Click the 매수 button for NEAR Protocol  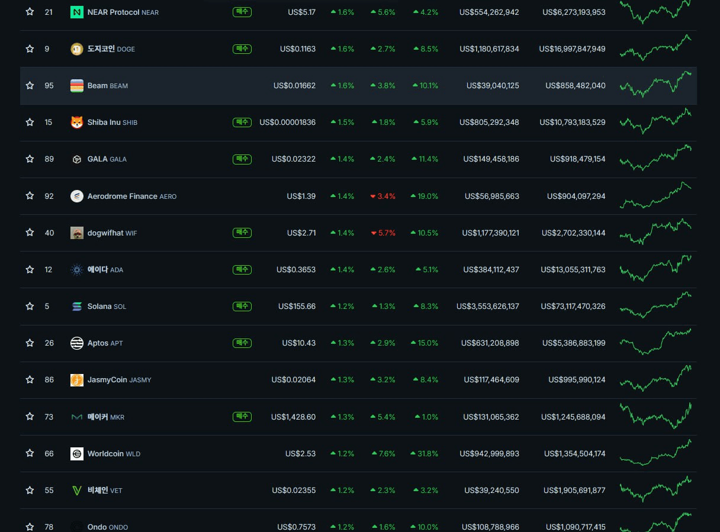point(242,12)
